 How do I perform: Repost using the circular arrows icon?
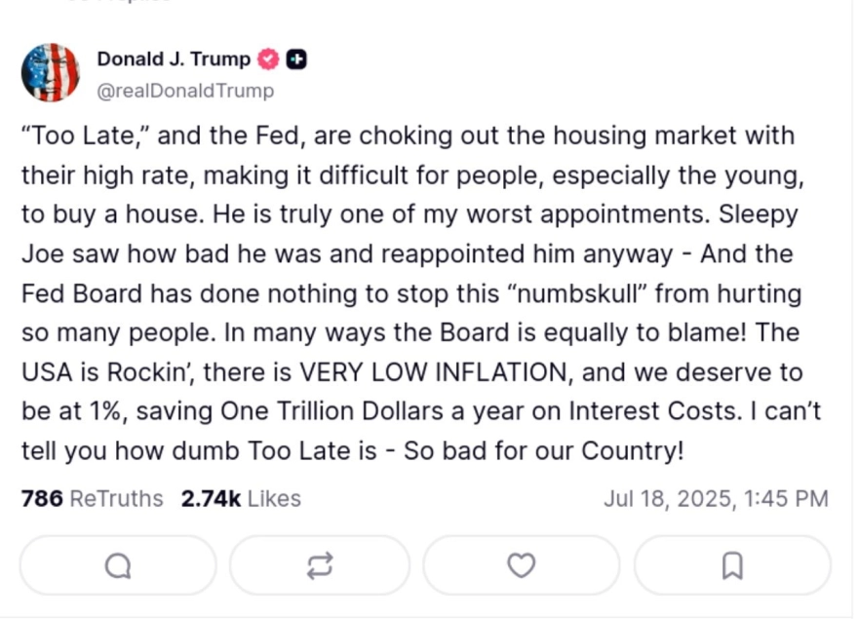(x=320, y=565)
